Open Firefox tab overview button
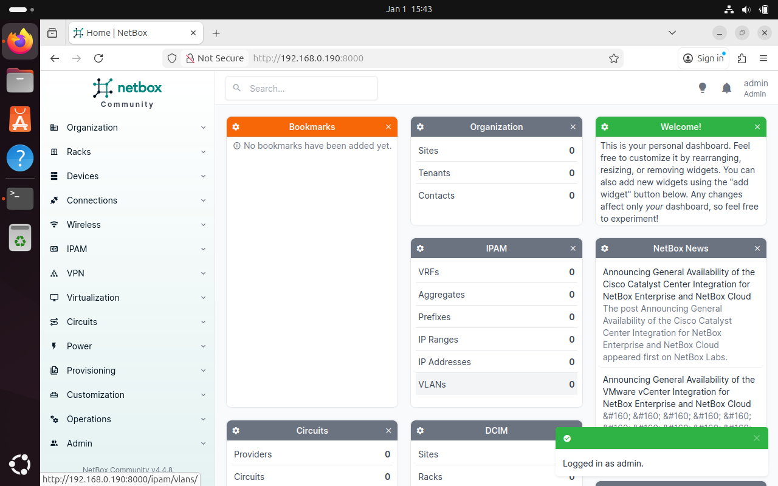Screen dimensions: 778x486 pyautogui.click(x=52, y=33)
